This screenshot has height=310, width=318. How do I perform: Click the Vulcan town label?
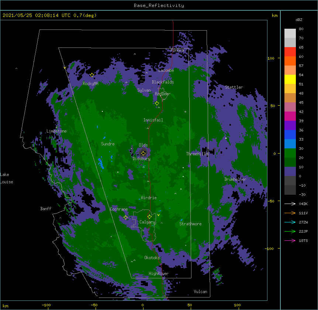coord(200,292)
